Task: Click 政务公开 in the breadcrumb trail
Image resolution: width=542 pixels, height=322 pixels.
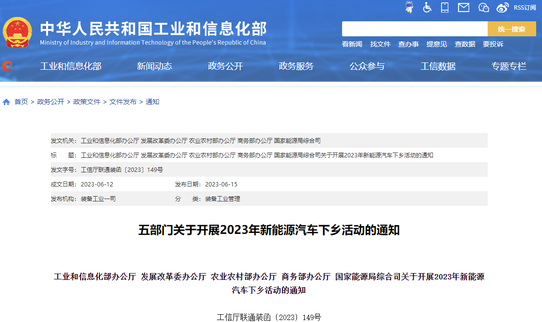Action: pos(50,102)
